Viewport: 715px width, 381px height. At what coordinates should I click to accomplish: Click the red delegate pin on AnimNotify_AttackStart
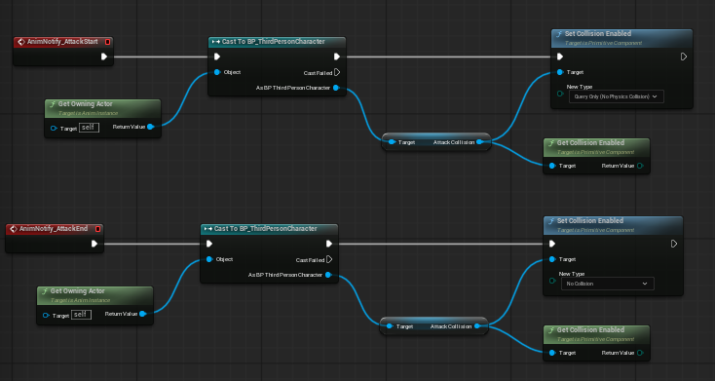[x=107, y=42]
